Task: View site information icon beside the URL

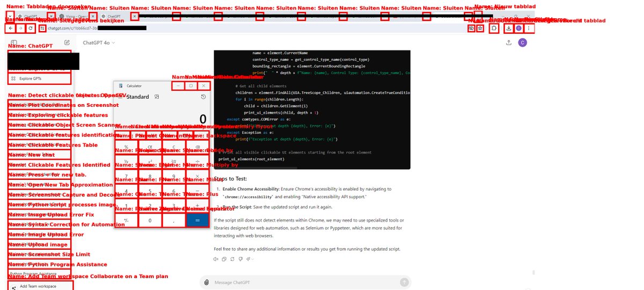Action: [42, 28]
